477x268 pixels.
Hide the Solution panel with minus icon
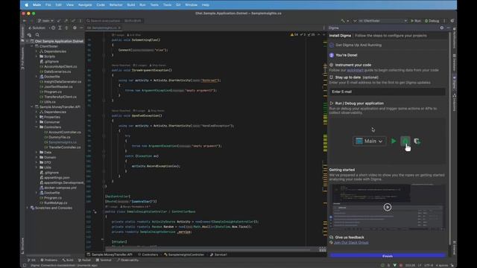coord(81,28)
